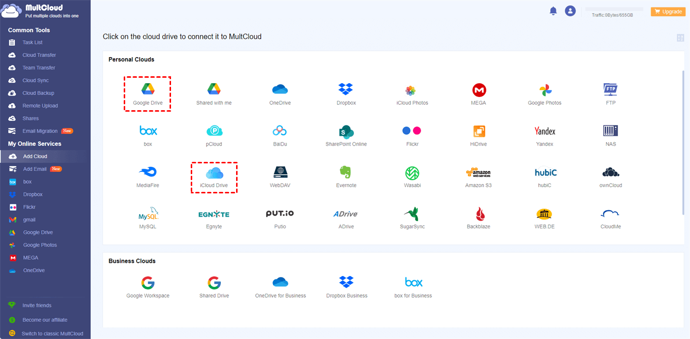Click the Upgrade button
This screenshot has width=690, height=339.
tap(668, 11)
